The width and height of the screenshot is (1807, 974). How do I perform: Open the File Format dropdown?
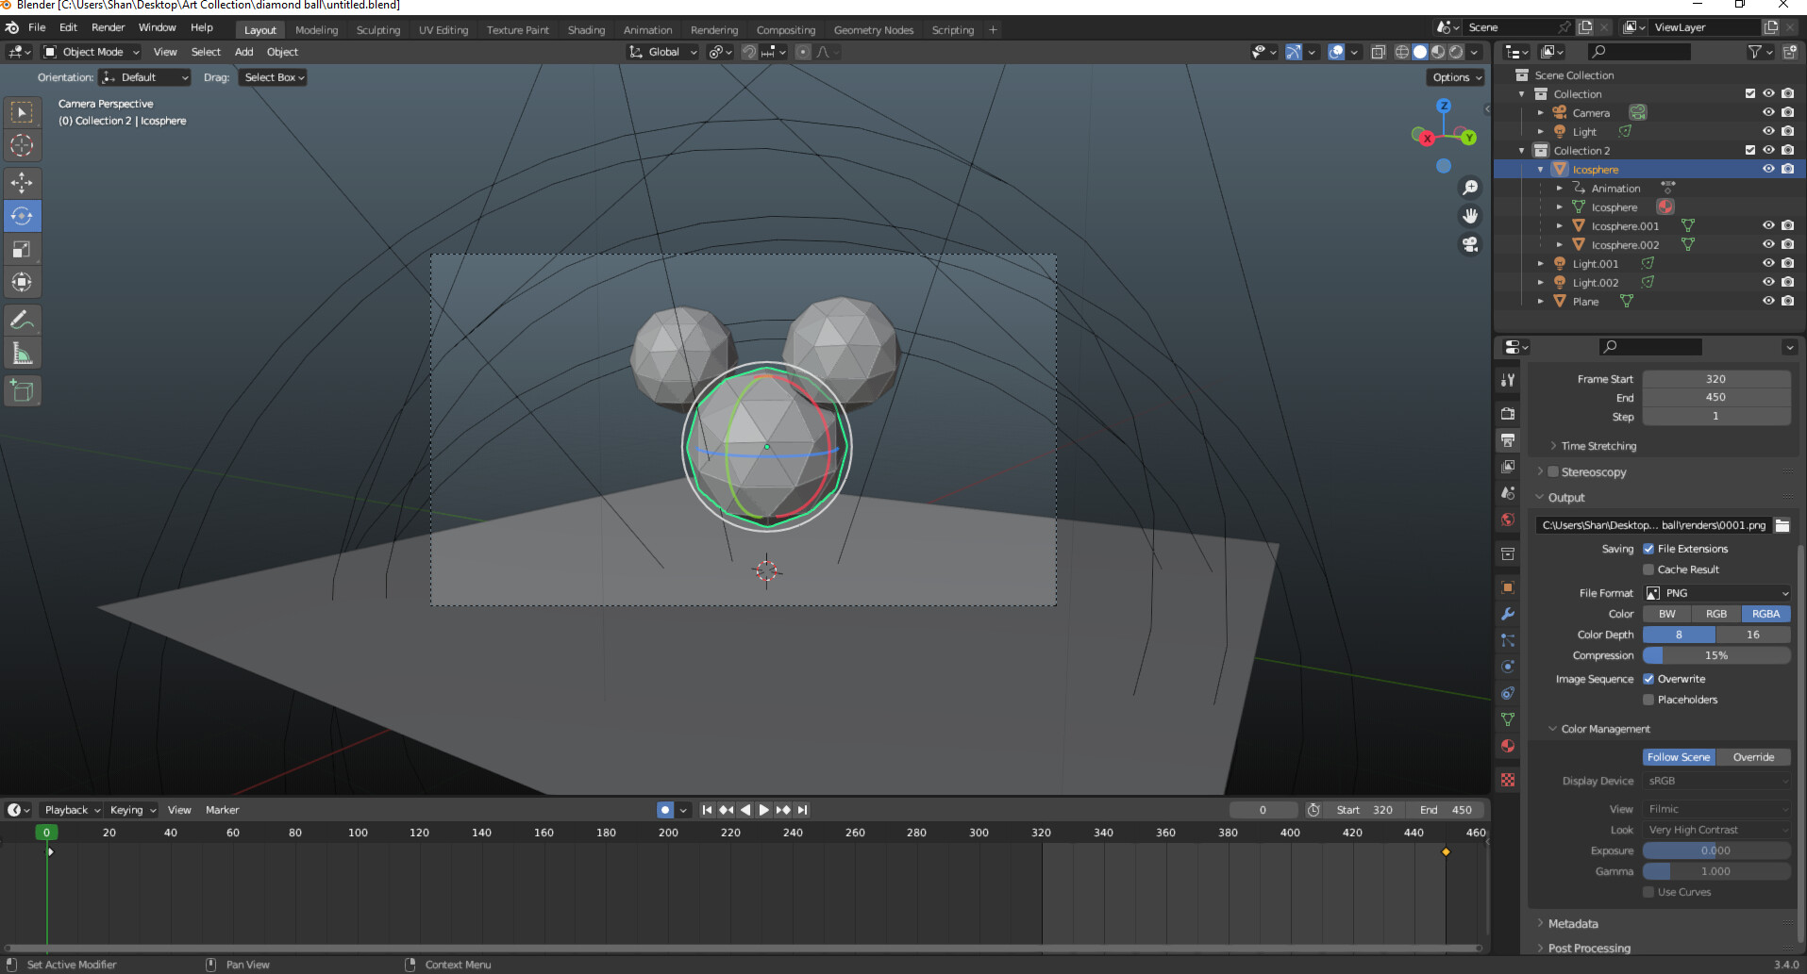click(1715, 592)
